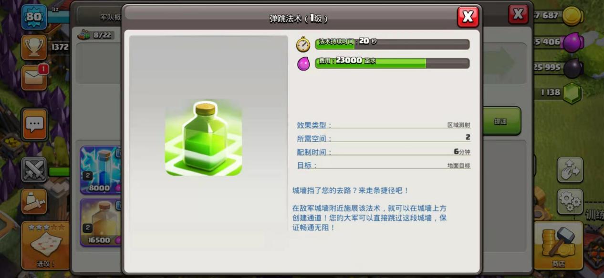The width and height of the screenshot is (604, 278).
Task: Click the spell duration progress bar
Action: tap(392, 44)
